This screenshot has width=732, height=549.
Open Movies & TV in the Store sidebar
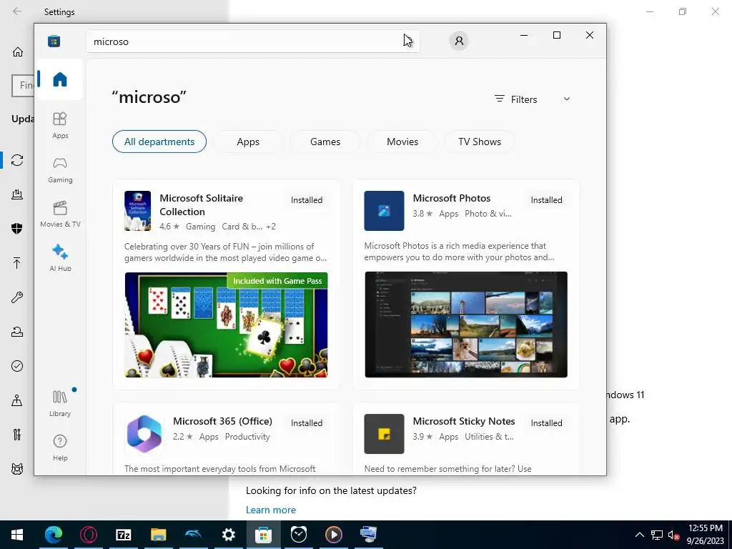(x=60, y=214)
